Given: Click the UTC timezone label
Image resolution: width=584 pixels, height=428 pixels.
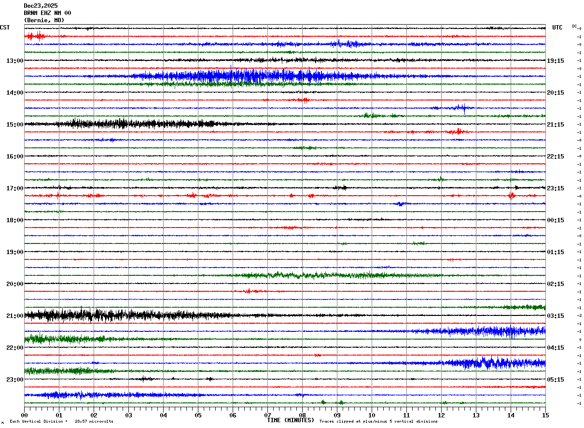Looking at the screenshot, I should [x=557, y=28].
